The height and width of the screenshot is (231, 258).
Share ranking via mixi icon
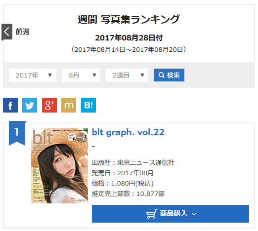(x=69, y=105)
